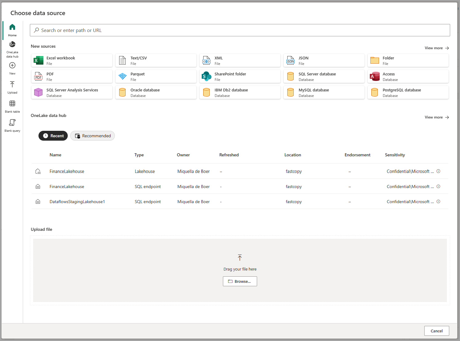This screenshot has height=341, width=460.
Task: Expand View more for New sources
Action: (x=437, y=48)
